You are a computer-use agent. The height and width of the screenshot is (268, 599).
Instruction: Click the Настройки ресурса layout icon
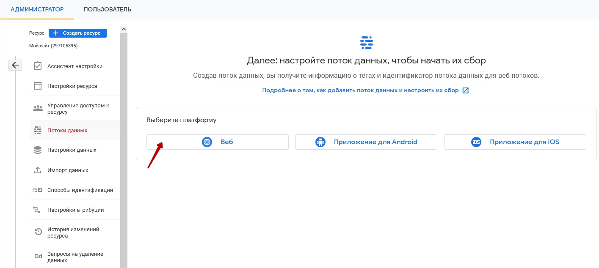pos(38,86)
